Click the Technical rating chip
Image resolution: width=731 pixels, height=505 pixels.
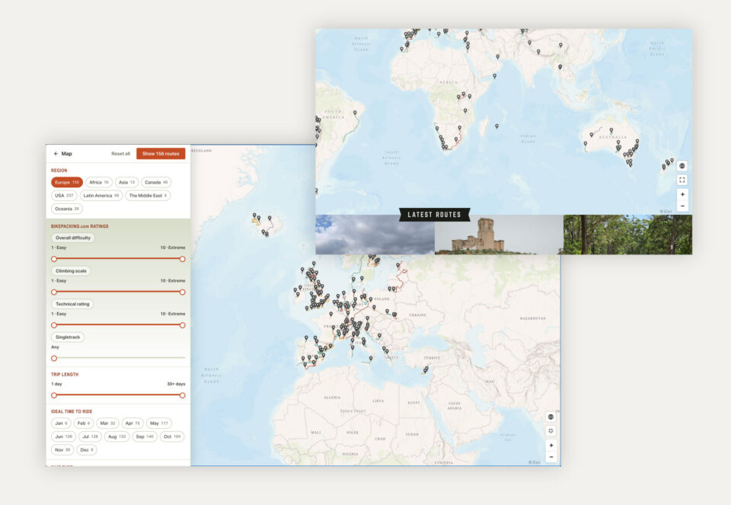click(x=72, y=304)
